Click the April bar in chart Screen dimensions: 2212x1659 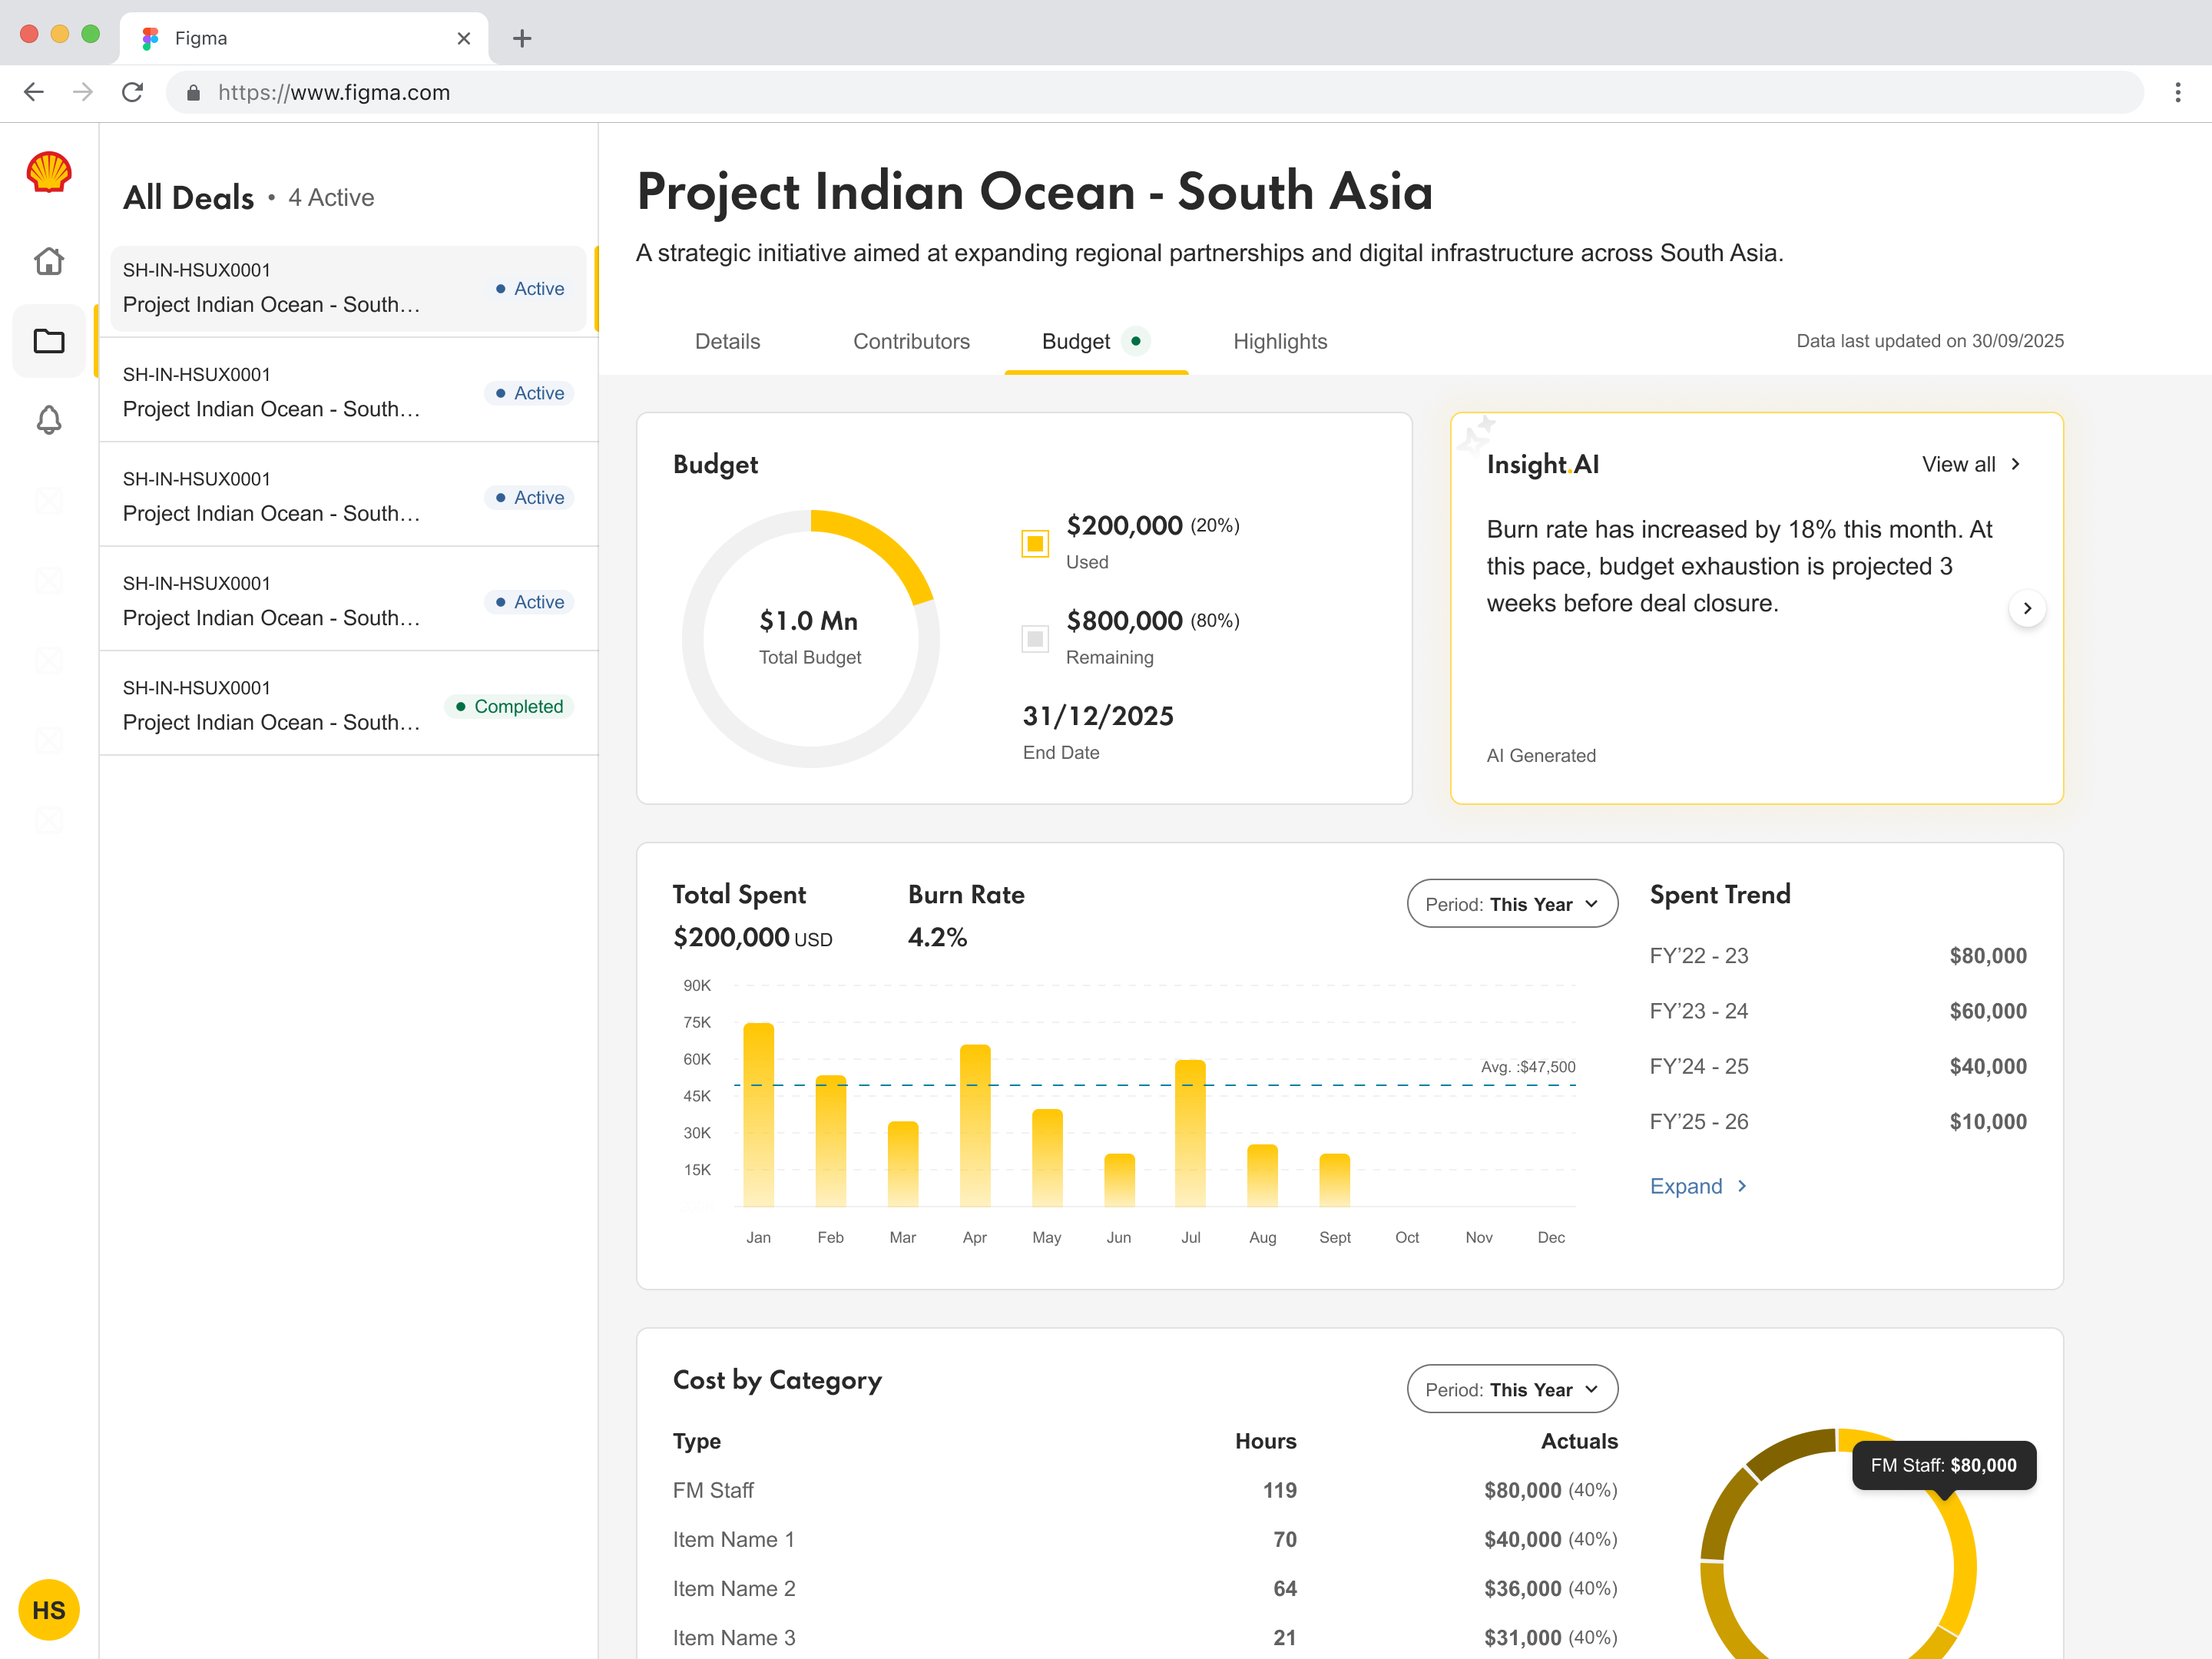coord(975,1126)
